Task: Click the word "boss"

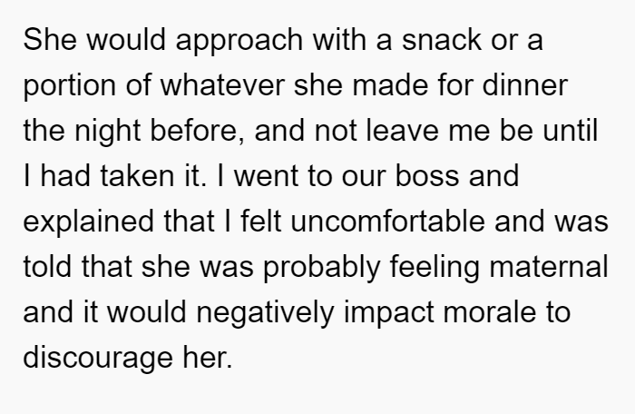Action: [427, 176]
